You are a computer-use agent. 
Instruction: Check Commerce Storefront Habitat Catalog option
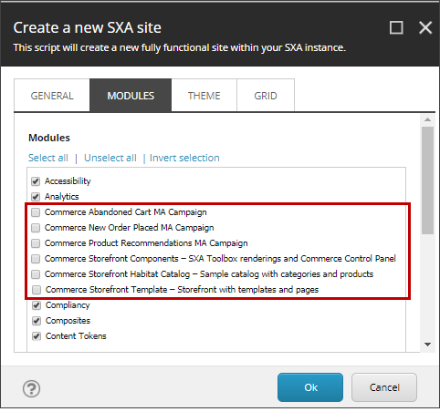pos(36,274)
